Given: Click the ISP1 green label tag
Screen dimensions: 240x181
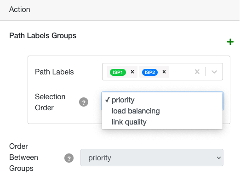Looking at the screenshot, I should (118, 72).
